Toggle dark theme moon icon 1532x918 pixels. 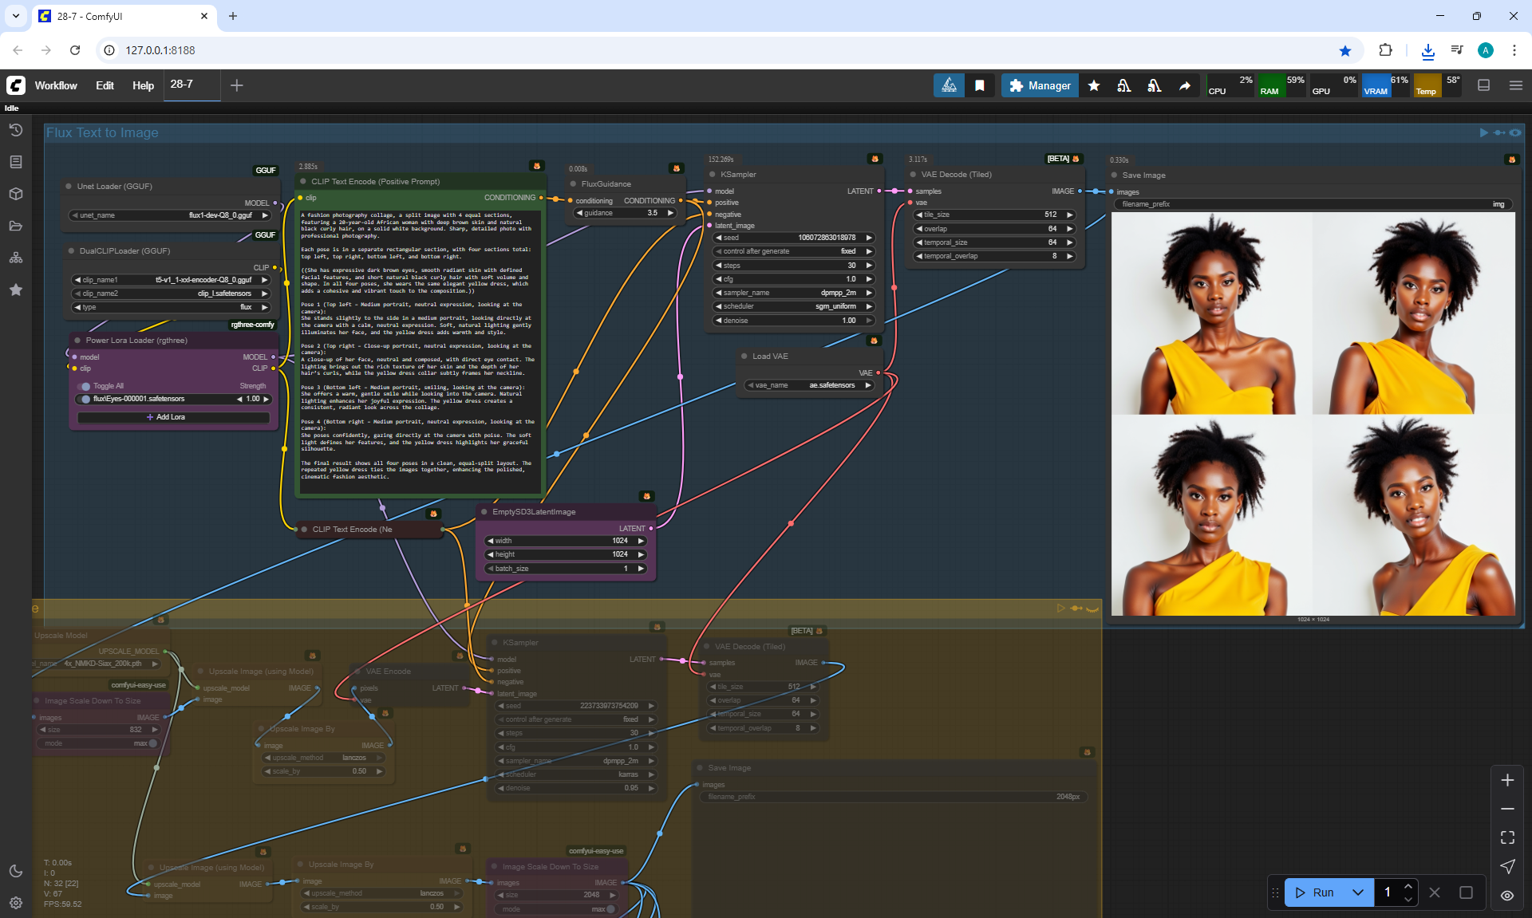(16, 871)
